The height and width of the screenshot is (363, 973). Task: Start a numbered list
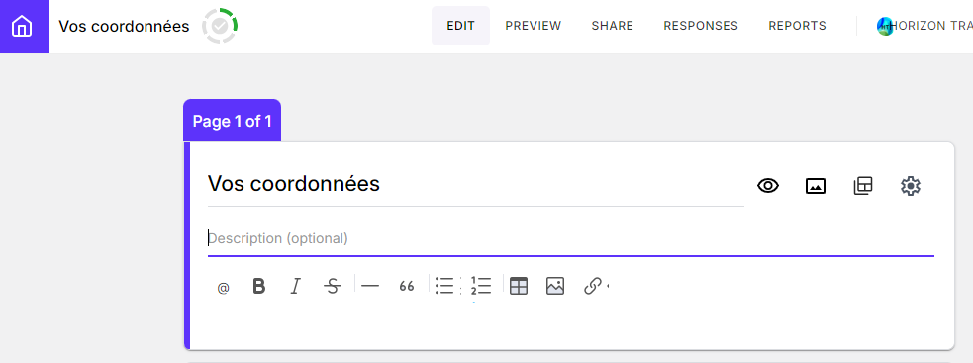coord(481,286)
